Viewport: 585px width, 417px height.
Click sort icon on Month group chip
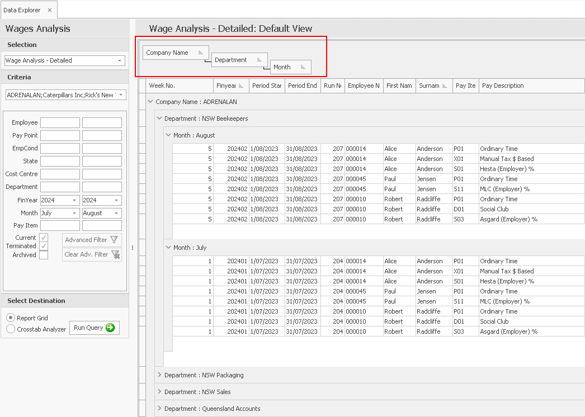click(303, 67)
